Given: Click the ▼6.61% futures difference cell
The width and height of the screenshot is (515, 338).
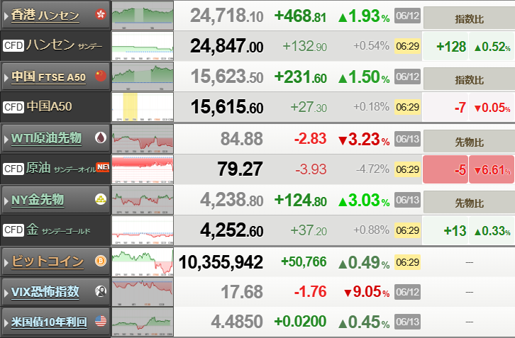Looking at the screenshot, I should (x=492, y=169).
